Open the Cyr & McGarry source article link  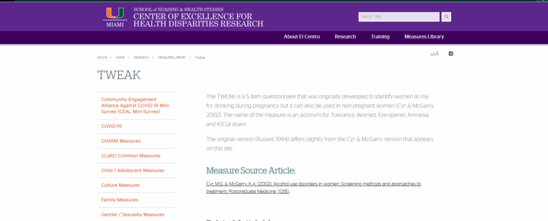(314, 187)
